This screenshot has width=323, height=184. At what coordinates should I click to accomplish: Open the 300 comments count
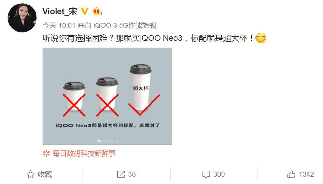click(219, 174)
